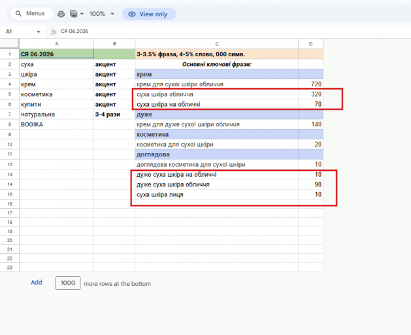
Task: Click the 1000 rows count field
Action: (68, 283)
